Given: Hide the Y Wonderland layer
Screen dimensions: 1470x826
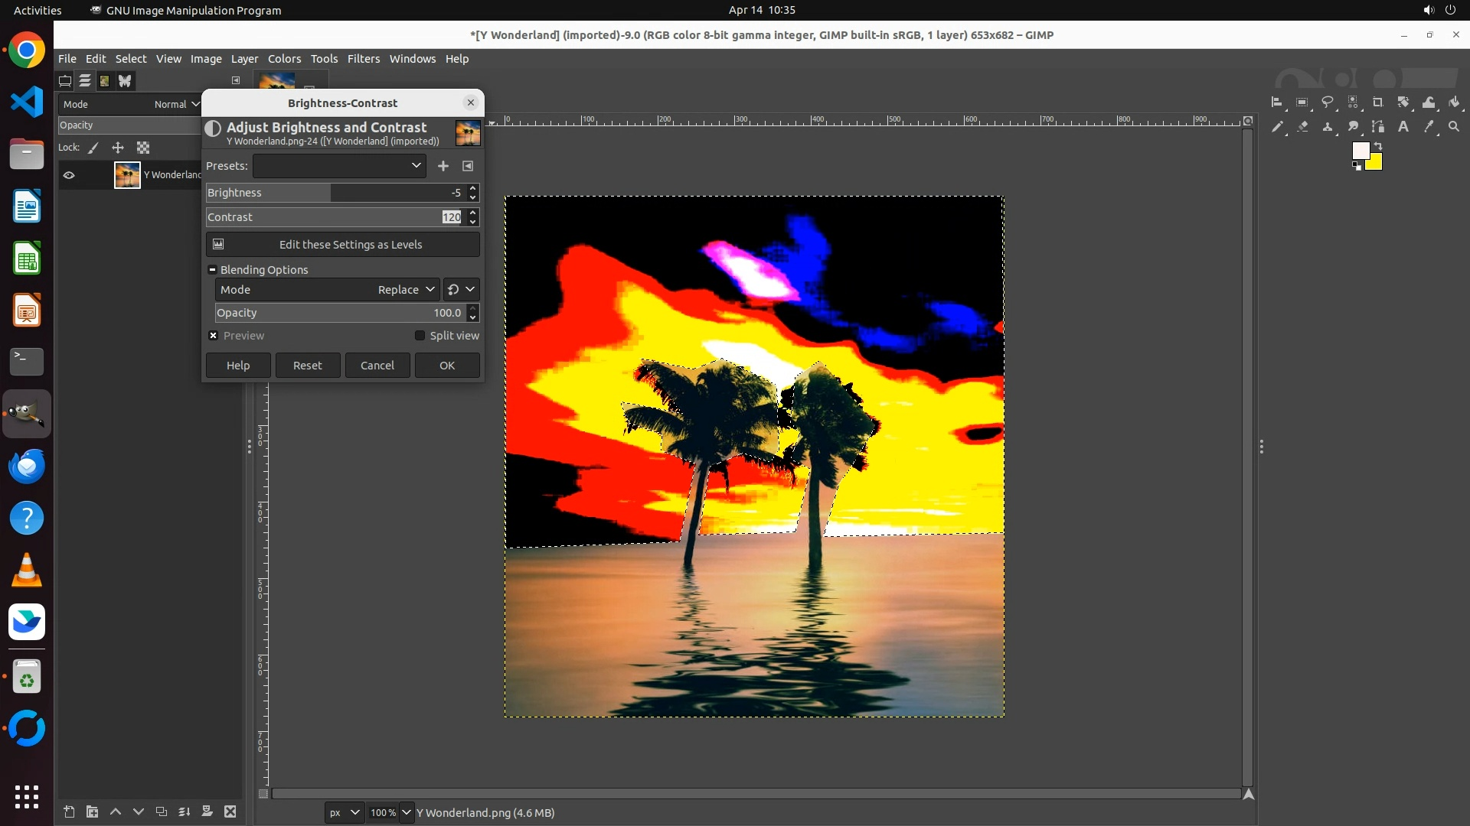Looking at the screenshot, I should [69, 175].
